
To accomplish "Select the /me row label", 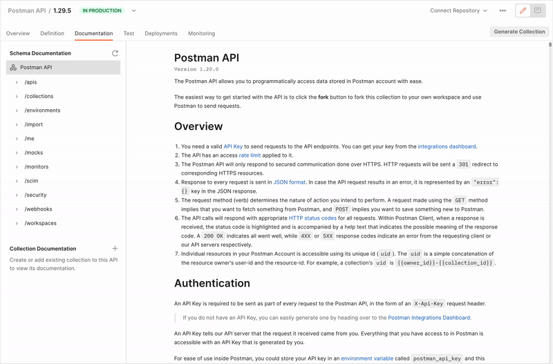I will 29,138.
